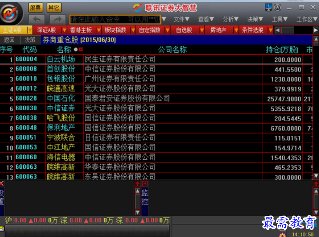The image size is (319, 237).
Task: Expand dropdown arrow of 条件选股 tab
Action: point(271,30)
